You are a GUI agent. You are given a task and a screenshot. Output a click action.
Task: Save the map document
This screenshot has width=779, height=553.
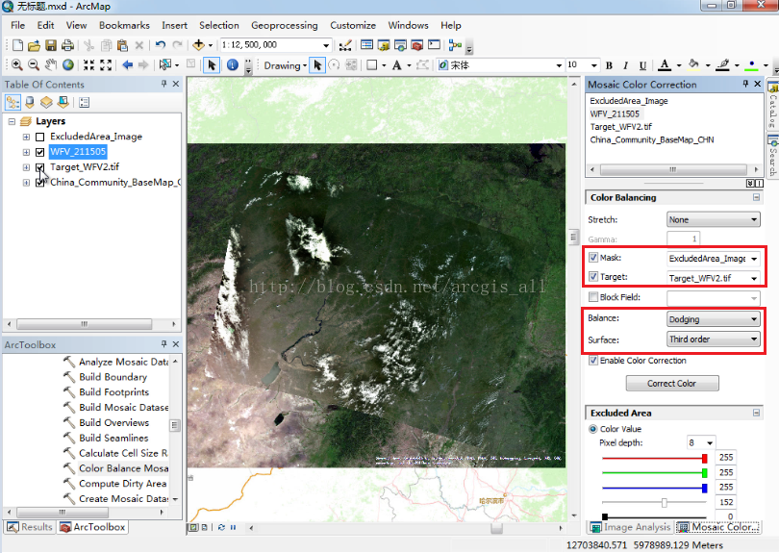pyautogui.click(x=50, y=45)
